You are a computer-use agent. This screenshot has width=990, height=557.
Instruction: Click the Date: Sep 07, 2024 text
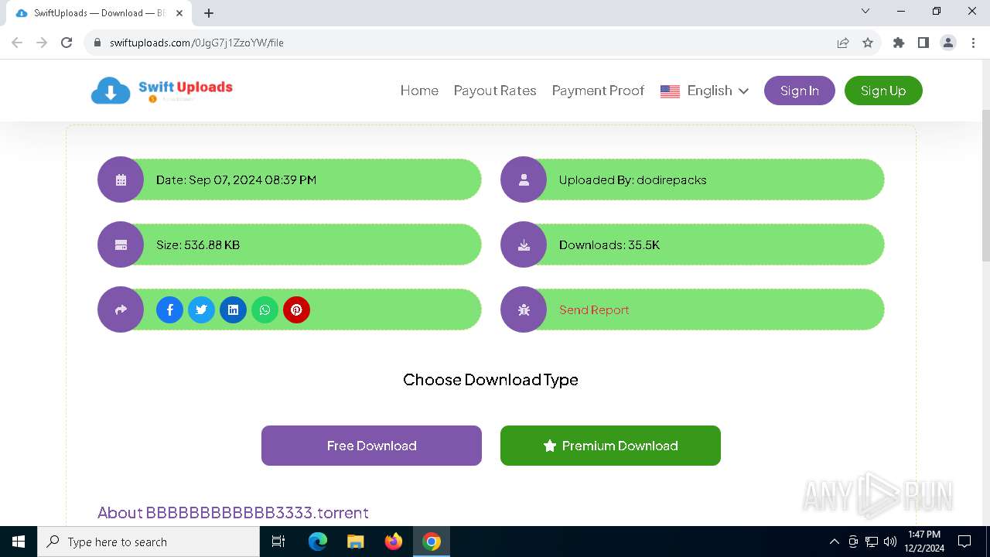point(236,180)
